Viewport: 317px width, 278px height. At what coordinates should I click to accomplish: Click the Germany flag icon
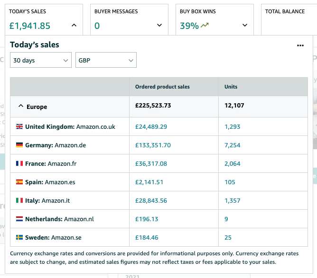(19, 145)
